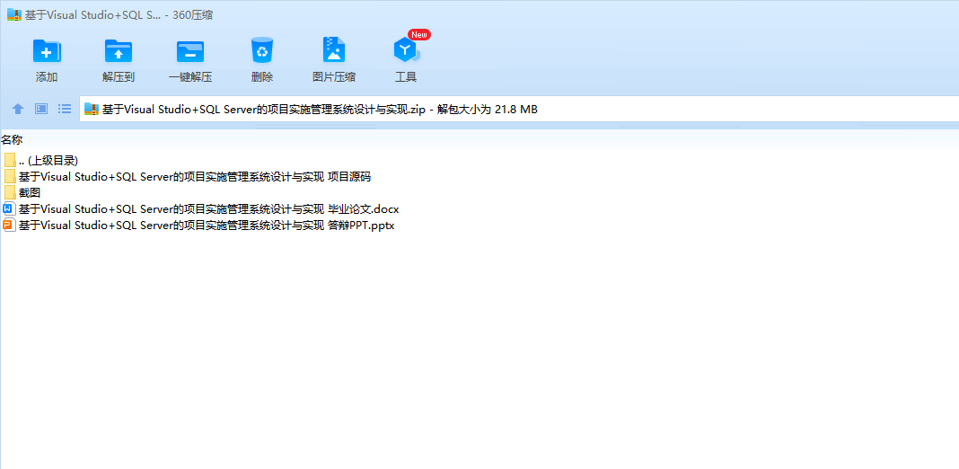Viewport: 959px width, 469px height.
Task: Click the PowerPoint icon of 答辩PPT.pptx
Action: pos(9,225)
